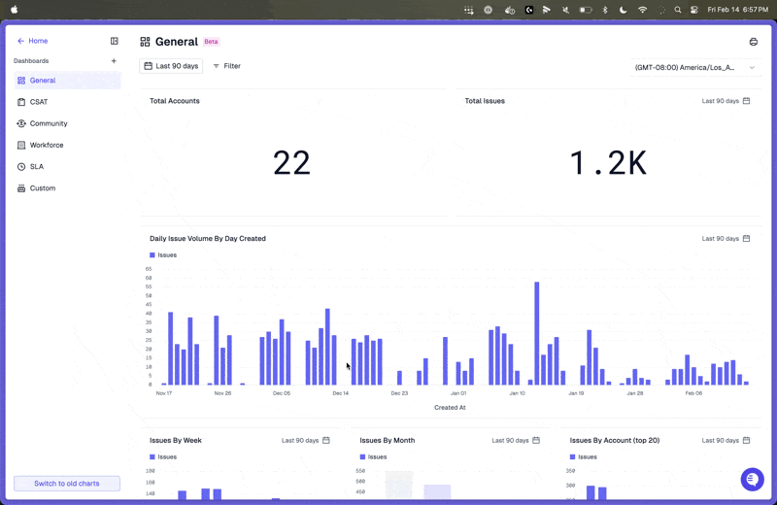Image resolution: width=777 pixels, height=505 pixels.
Task: Click the print icon in header
Action: (754, 42)
